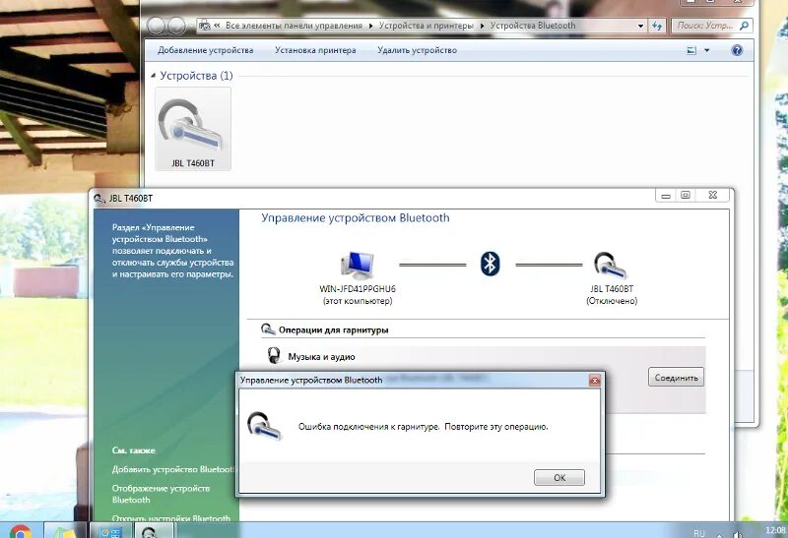
Task: Click Музыка и аудио headphones icon
Action: 274,355
